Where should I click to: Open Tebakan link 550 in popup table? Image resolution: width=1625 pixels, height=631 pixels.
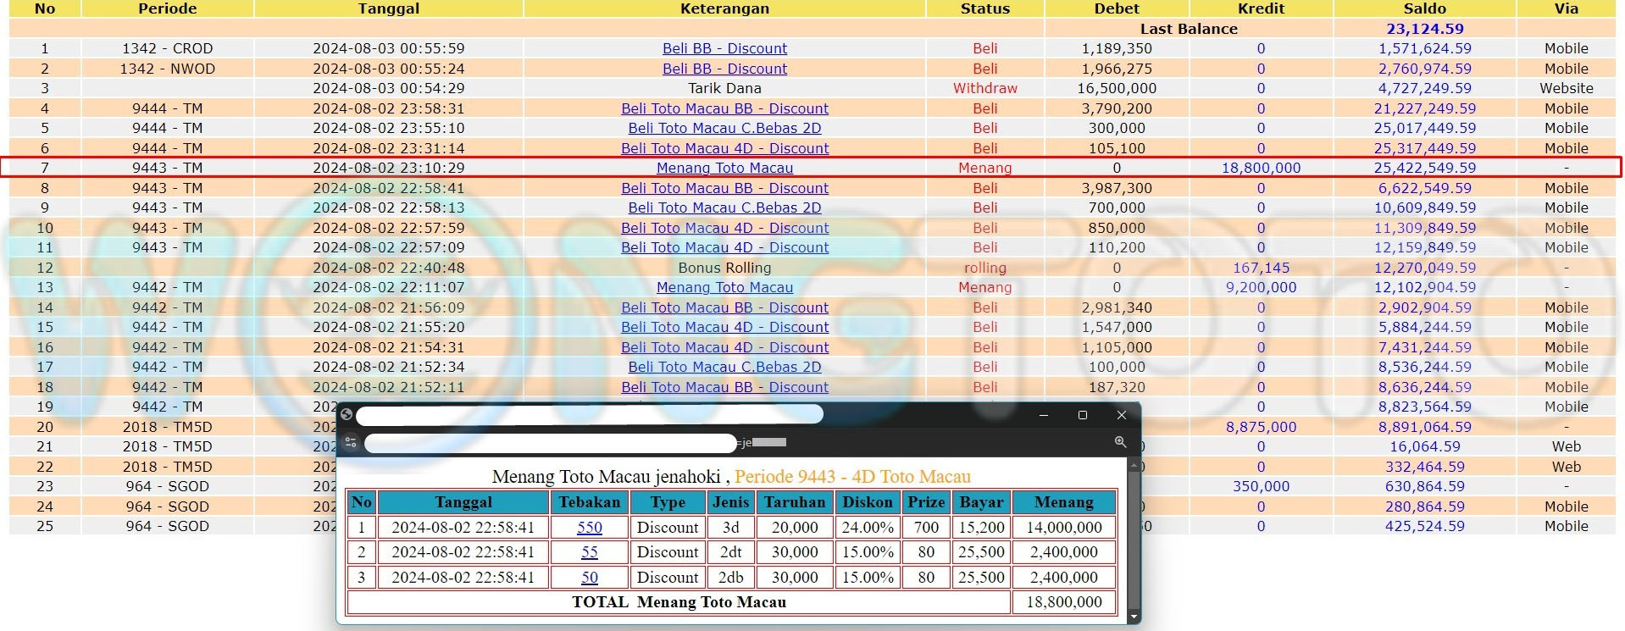[x=589, y=528]
